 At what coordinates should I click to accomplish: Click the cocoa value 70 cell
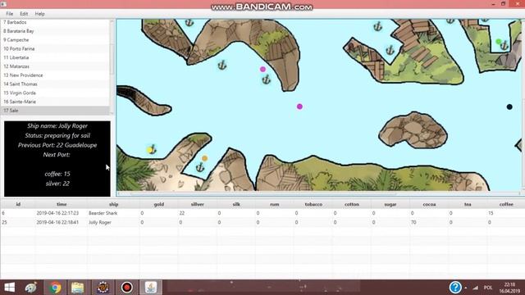429,222
